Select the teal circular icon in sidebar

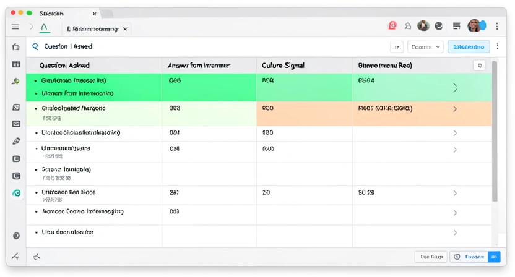click(x=17, y=193)
